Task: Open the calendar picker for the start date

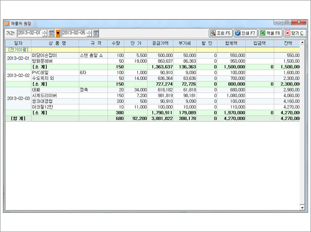Action: (51, 33)
